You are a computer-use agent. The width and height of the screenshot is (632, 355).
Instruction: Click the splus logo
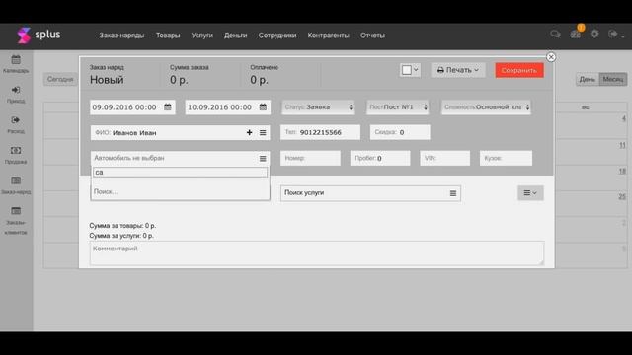[39, 35]
